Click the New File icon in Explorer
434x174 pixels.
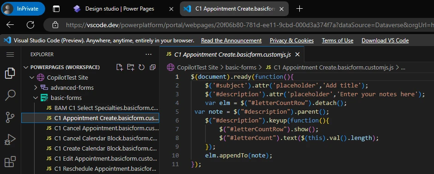[119, 67]
